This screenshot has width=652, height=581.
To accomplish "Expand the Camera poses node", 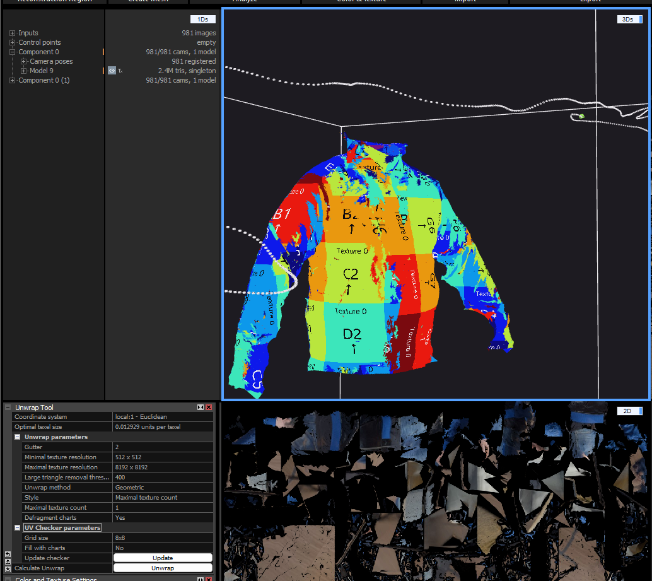I will pyautogui.click(x=24, y=61).
